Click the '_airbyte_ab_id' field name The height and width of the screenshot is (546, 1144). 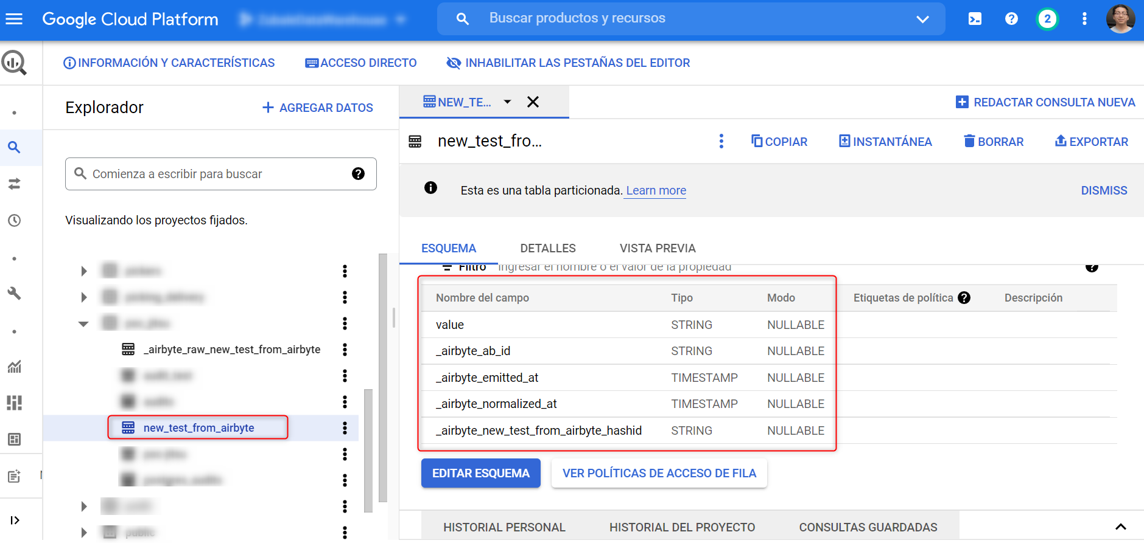click(x=473, y=351)
